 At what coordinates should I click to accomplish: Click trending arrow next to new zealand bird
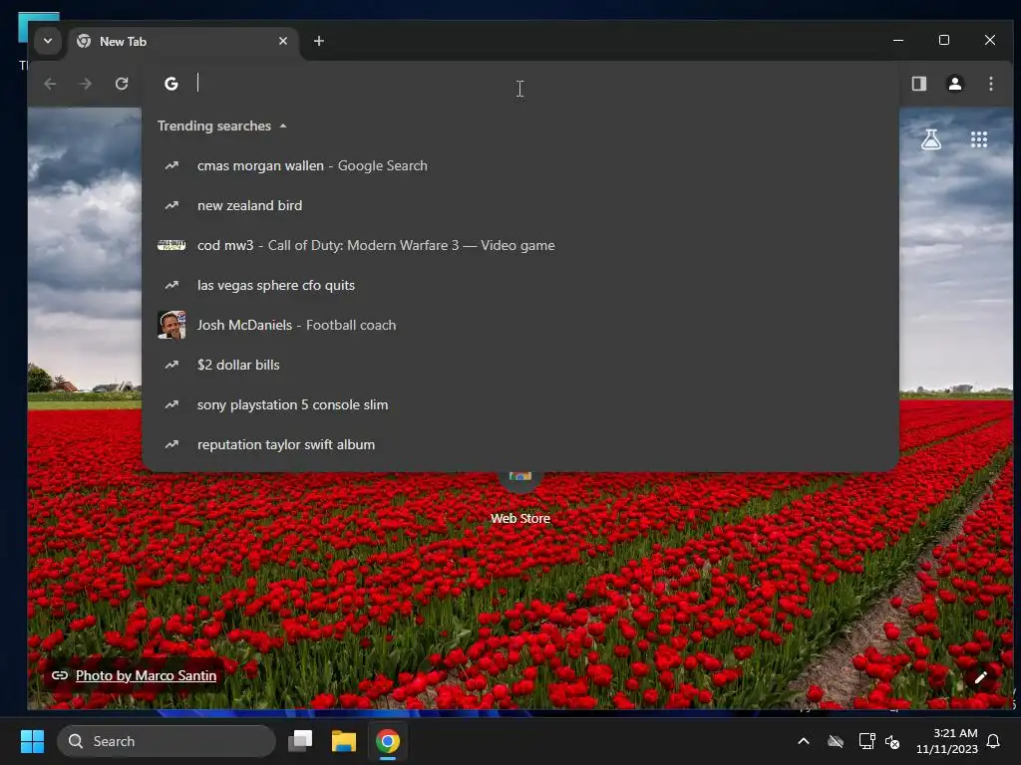pyautogui.click(x=171, y=205)
